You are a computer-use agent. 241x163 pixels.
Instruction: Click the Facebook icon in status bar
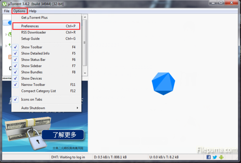pos(209,157)
